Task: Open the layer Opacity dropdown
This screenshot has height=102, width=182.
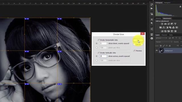Action: (x=181, y=42)
